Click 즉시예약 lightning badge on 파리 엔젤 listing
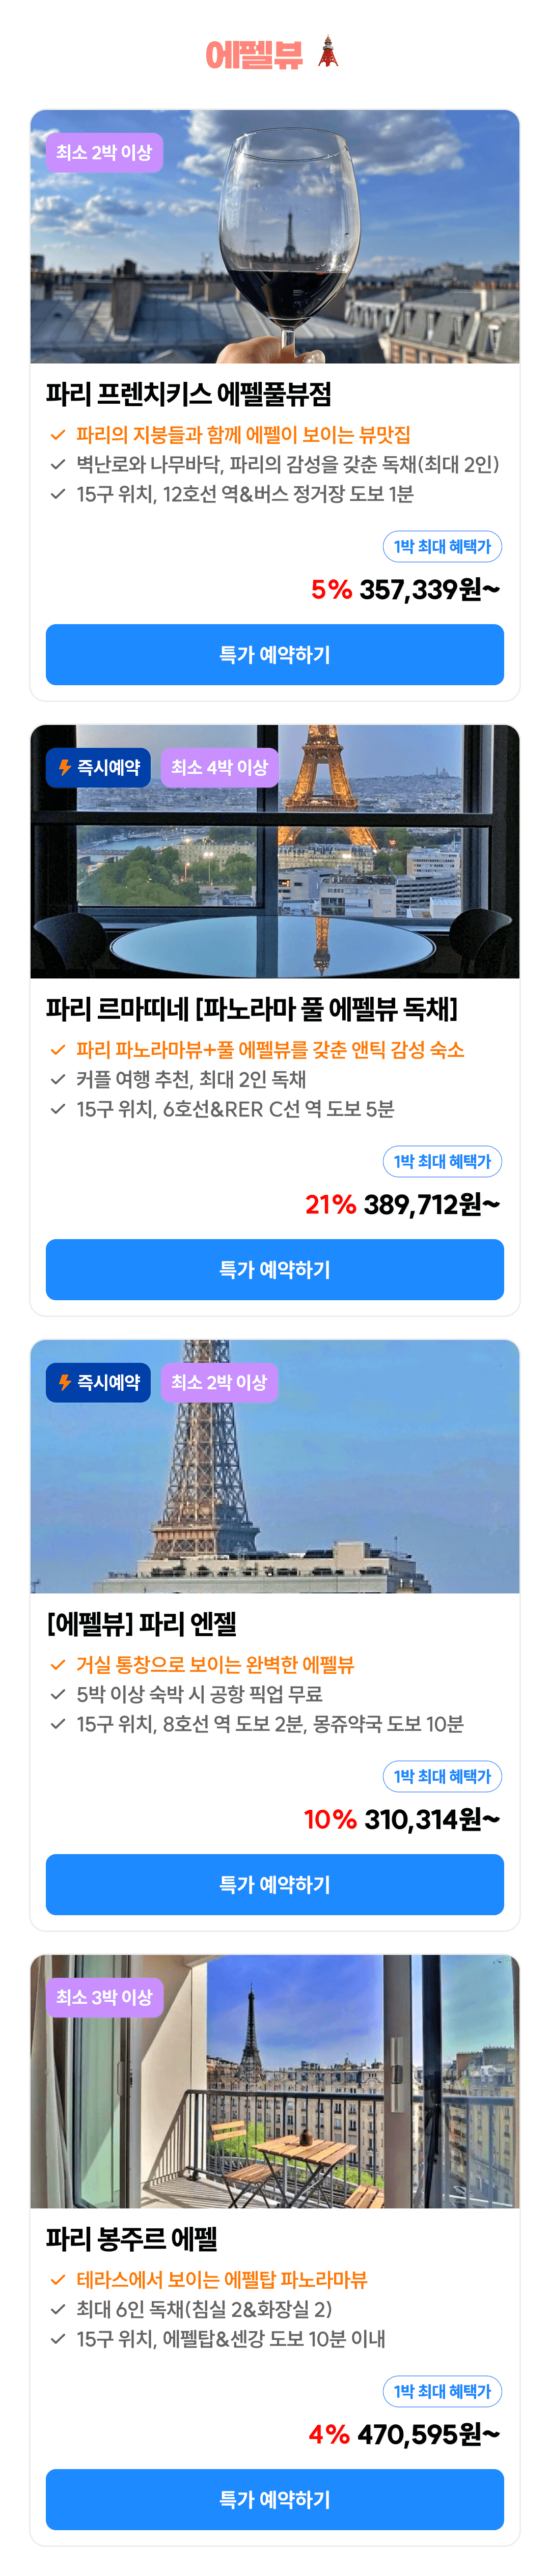550x2576 pixels. click(x=98, y=1382)
